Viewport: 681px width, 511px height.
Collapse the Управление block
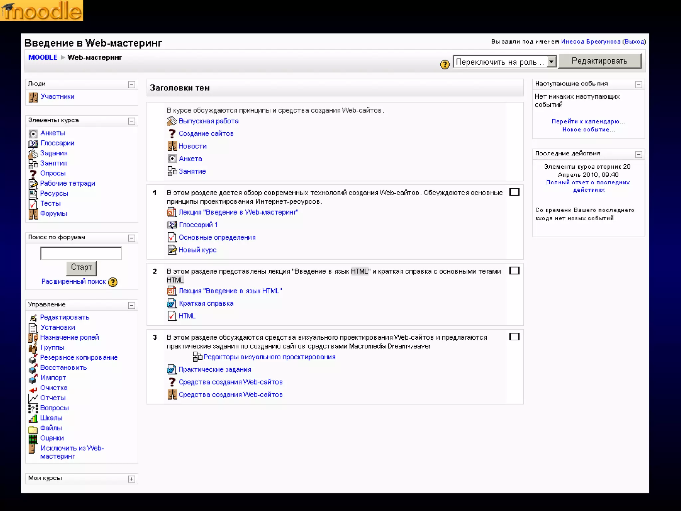point(132,305)
